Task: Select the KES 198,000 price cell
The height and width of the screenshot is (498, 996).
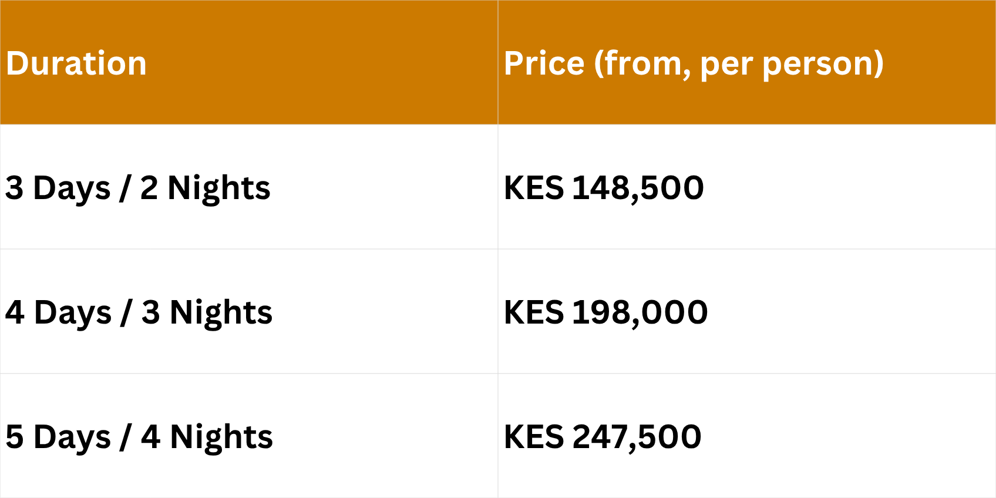Action: pyautogui.click(x=605, y=312)
